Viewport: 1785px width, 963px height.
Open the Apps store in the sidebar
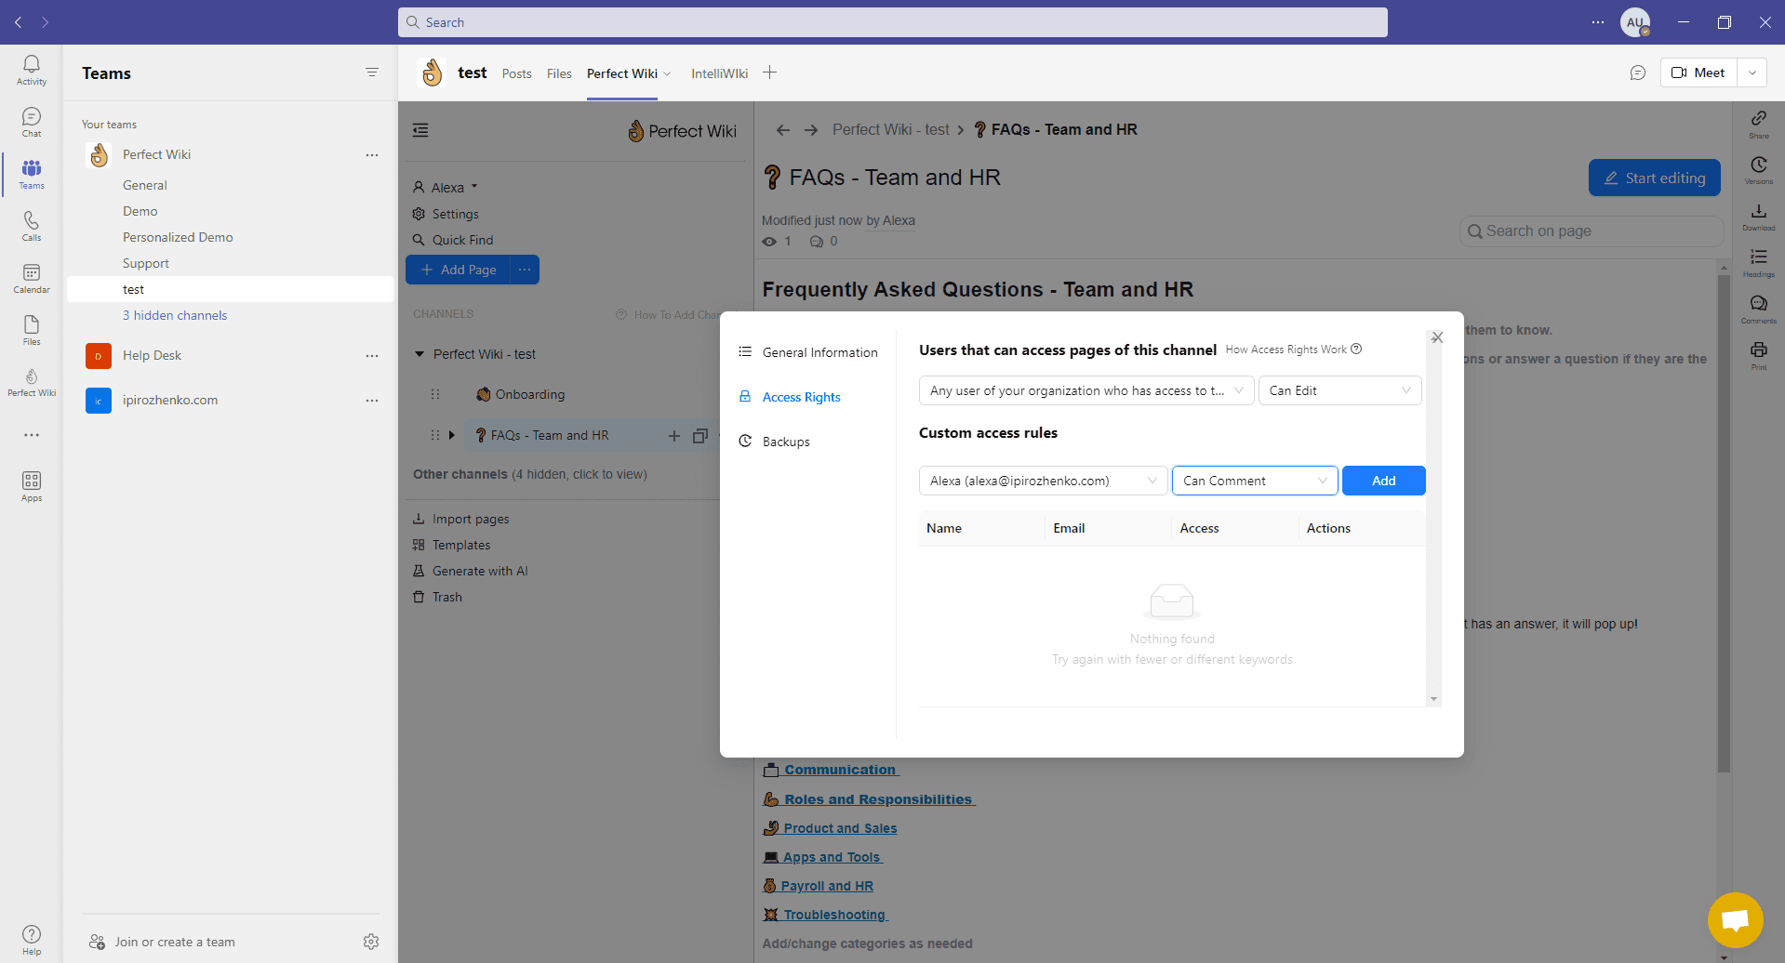click(32, 486)
